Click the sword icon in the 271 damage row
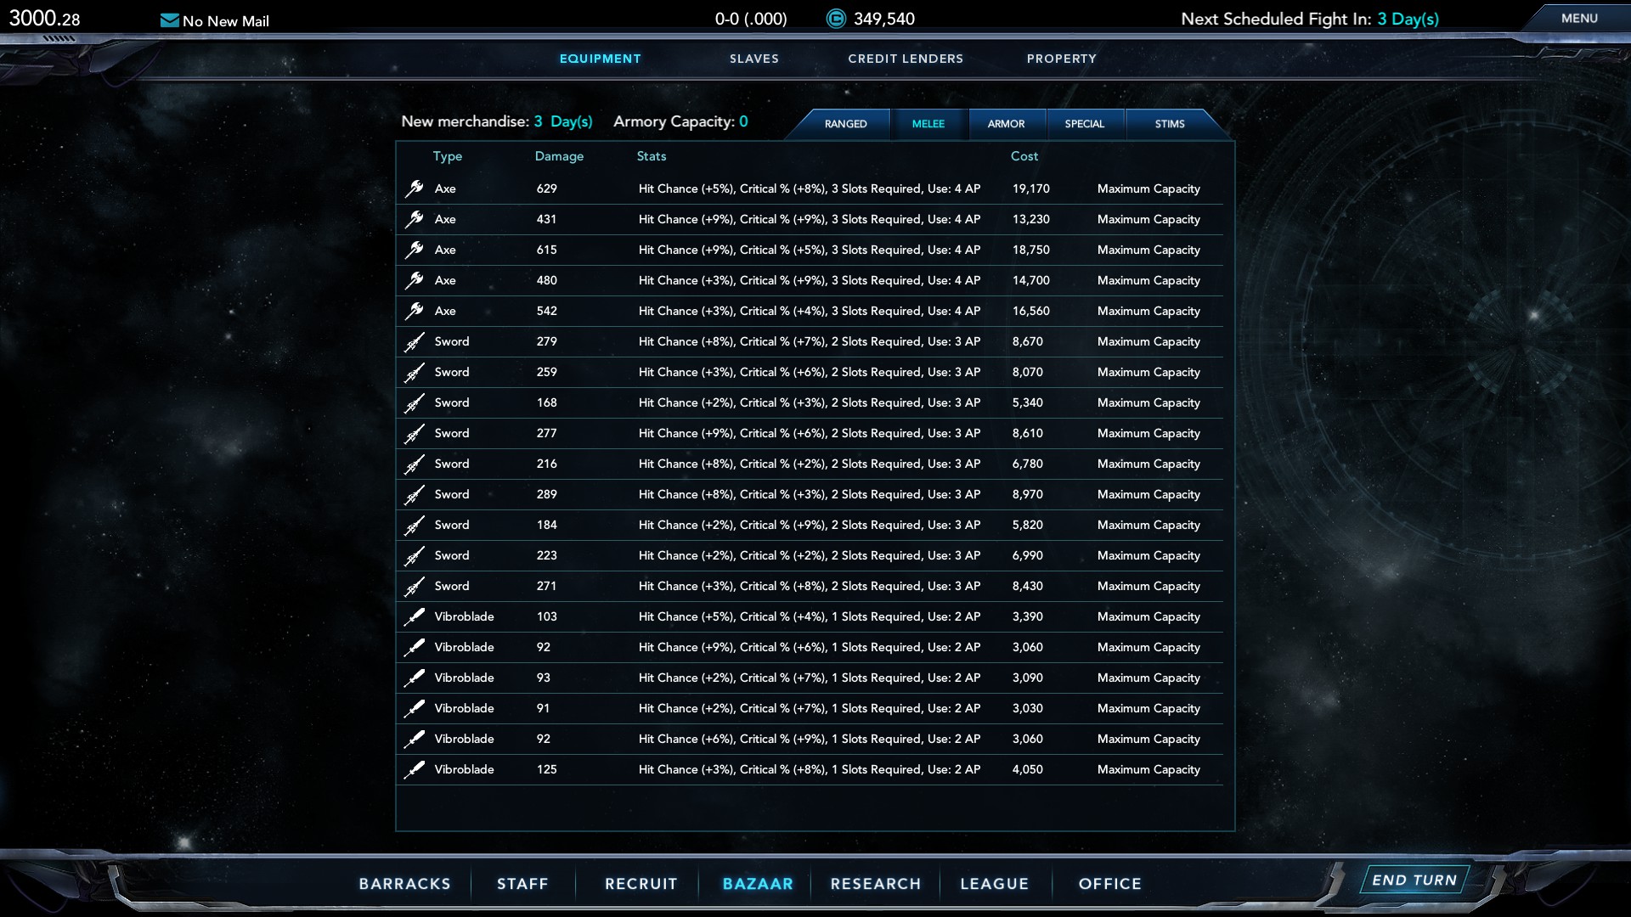Viewport: 1631px width, 917px height. click(414, 586)
